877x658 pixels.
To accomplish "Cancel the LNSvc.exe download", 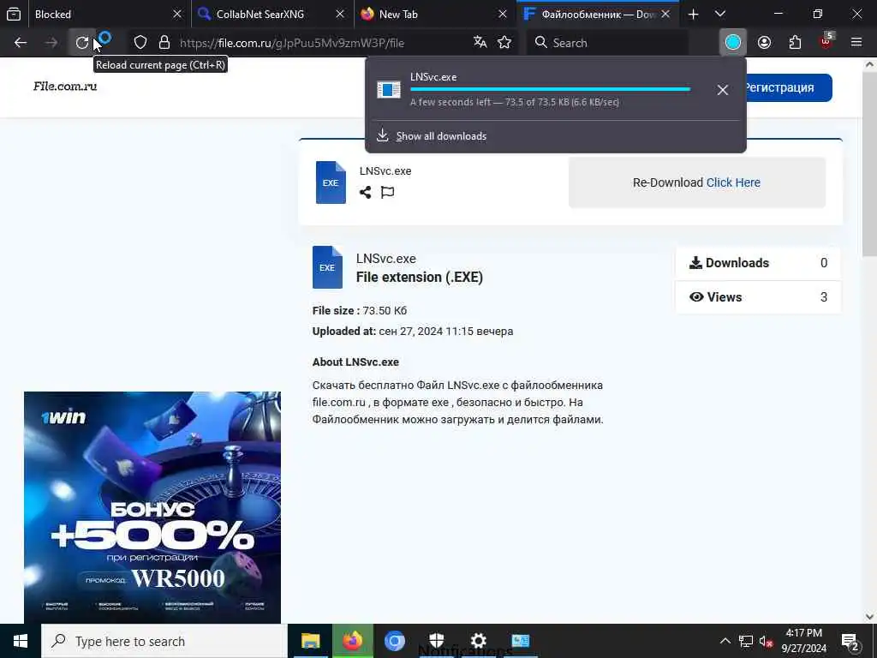I will 723,90.
